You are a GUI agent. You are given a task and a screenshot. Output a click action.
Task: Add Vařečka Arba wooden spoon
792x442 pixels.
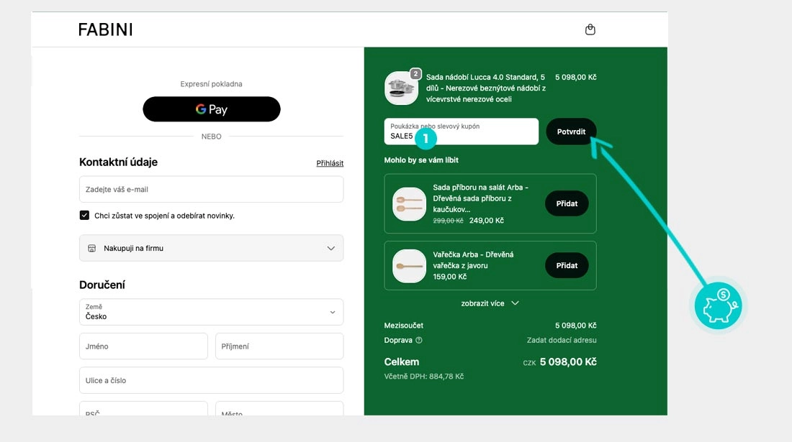[x=567, y=265]
